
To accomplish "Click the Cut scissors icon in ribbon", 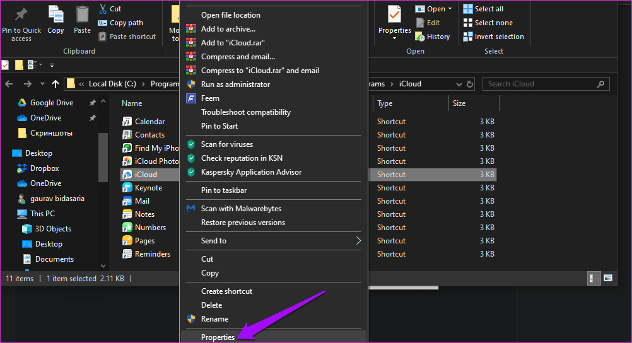I will click(103, 9).
